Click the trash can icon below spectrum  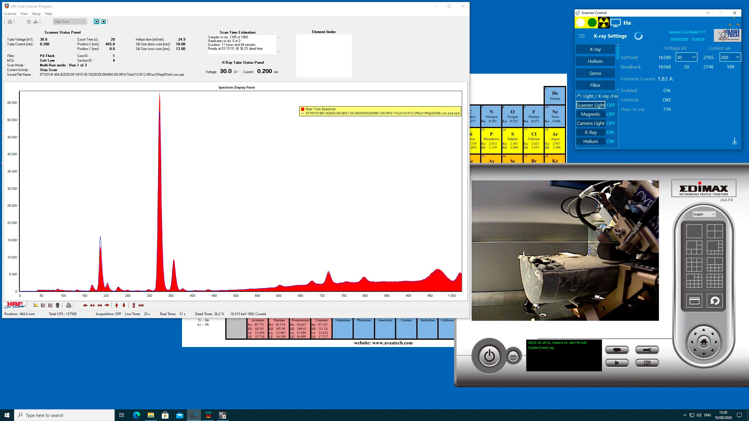[58, 305]
